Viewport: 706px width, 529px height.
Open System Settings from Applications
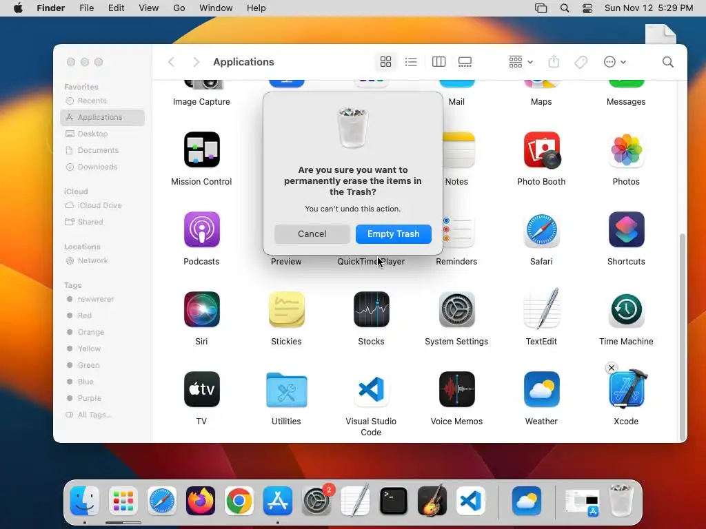point(456,309)
